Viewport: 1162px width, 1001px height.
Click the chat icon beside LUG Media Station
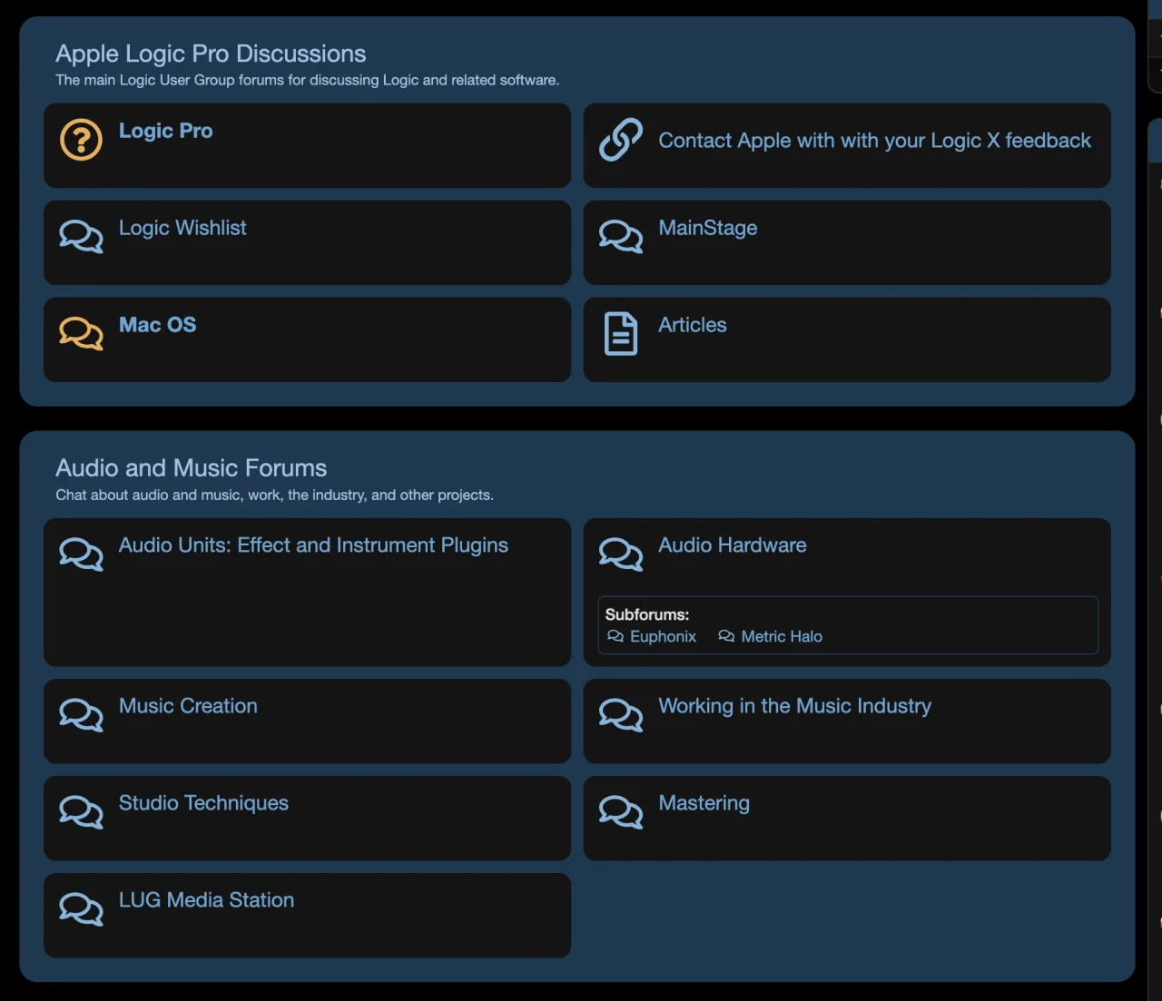tap(81, 908)
